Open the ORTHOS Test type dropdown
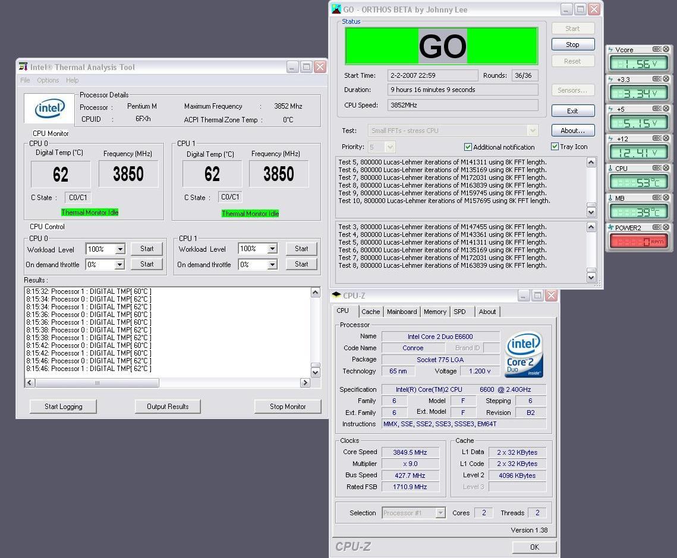The height and width of the screenshot is (558, 677). [x=533, y=130]
